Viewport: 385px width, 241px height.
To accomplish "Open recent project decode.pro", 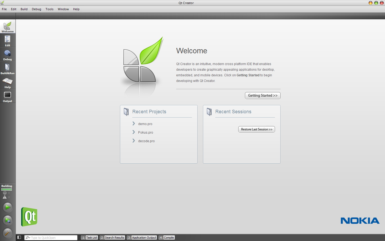I will pyautogui.click(x=146, y=141).
